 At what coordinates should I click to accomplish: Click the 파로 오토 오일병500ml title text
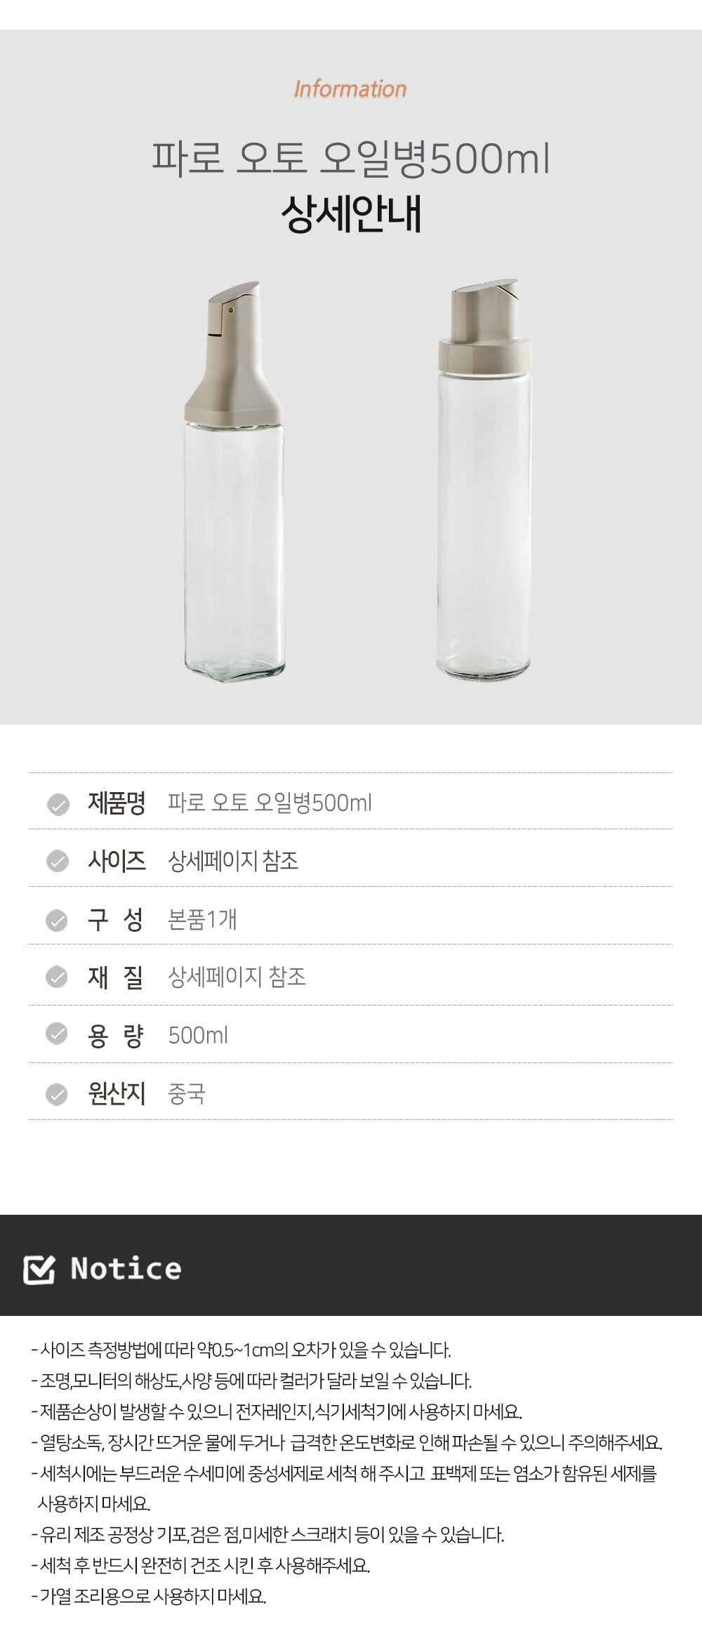350,158
